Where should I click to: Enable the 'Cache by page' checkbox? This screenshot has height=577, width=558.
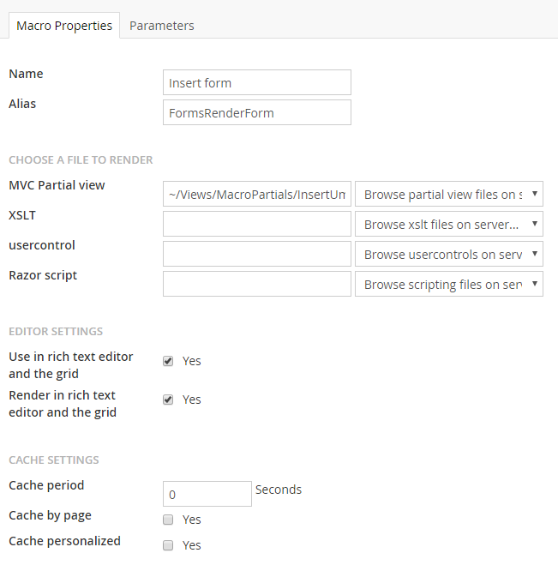click(168, 520)
